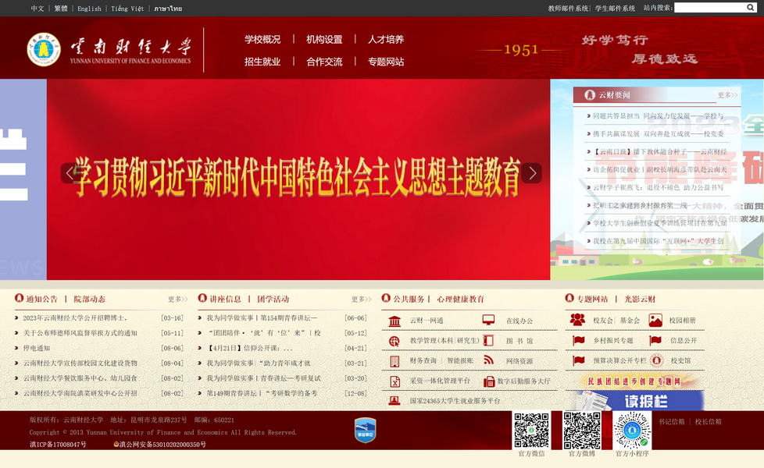Image resolution: width=764 pixels, height=468 pixels.
Task: Go to the previous banner slide arrow
Action: 70,173
